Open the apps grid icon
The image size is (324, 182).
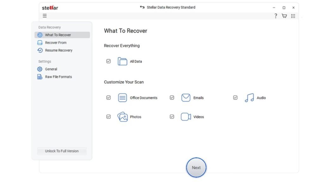[x=293, y=16]
